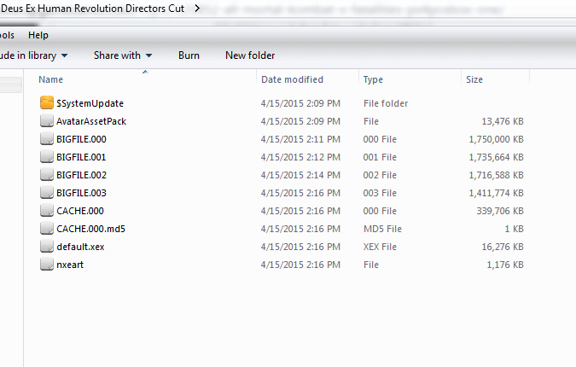The height and width of the screenshot is (367, 576).
Task: Select the CACHE.000.md5 file icon
Action: pyautogui.click(x=46, y=229)
